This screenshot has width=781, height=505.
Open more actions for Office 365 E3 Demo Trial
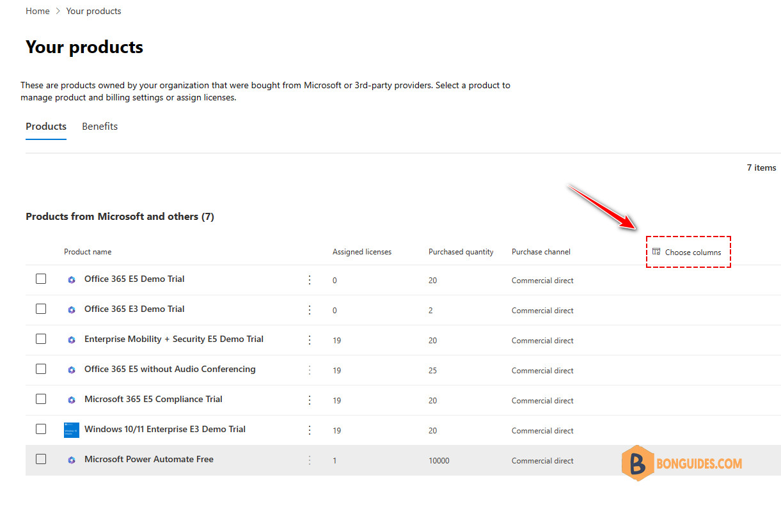310,309
